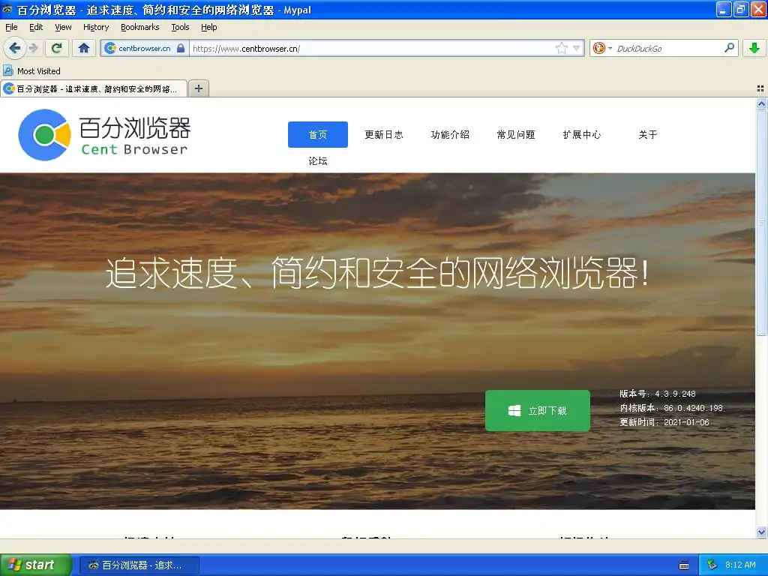Open the Tools menu
The image size is (768, 576).
click(x=180, y=27)
